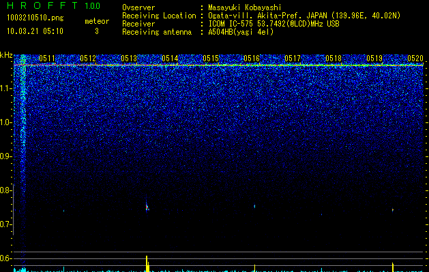
Task: Click the 0.7 kHz axis tick label
Action: pos(5,224)
